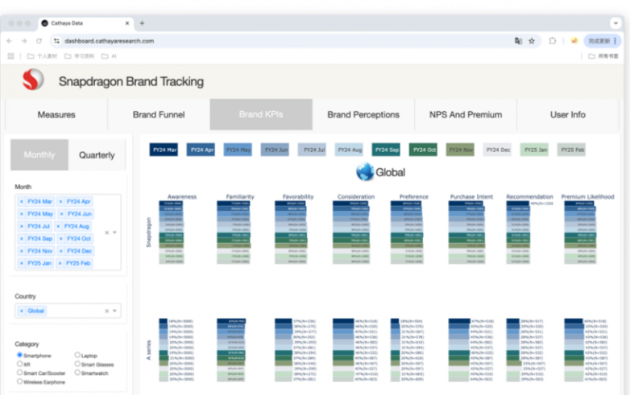The width and height of the screenshot is (630, 395).
Task: Open a new browser tab
Action: pyautogui.click(x=143, y=23)
